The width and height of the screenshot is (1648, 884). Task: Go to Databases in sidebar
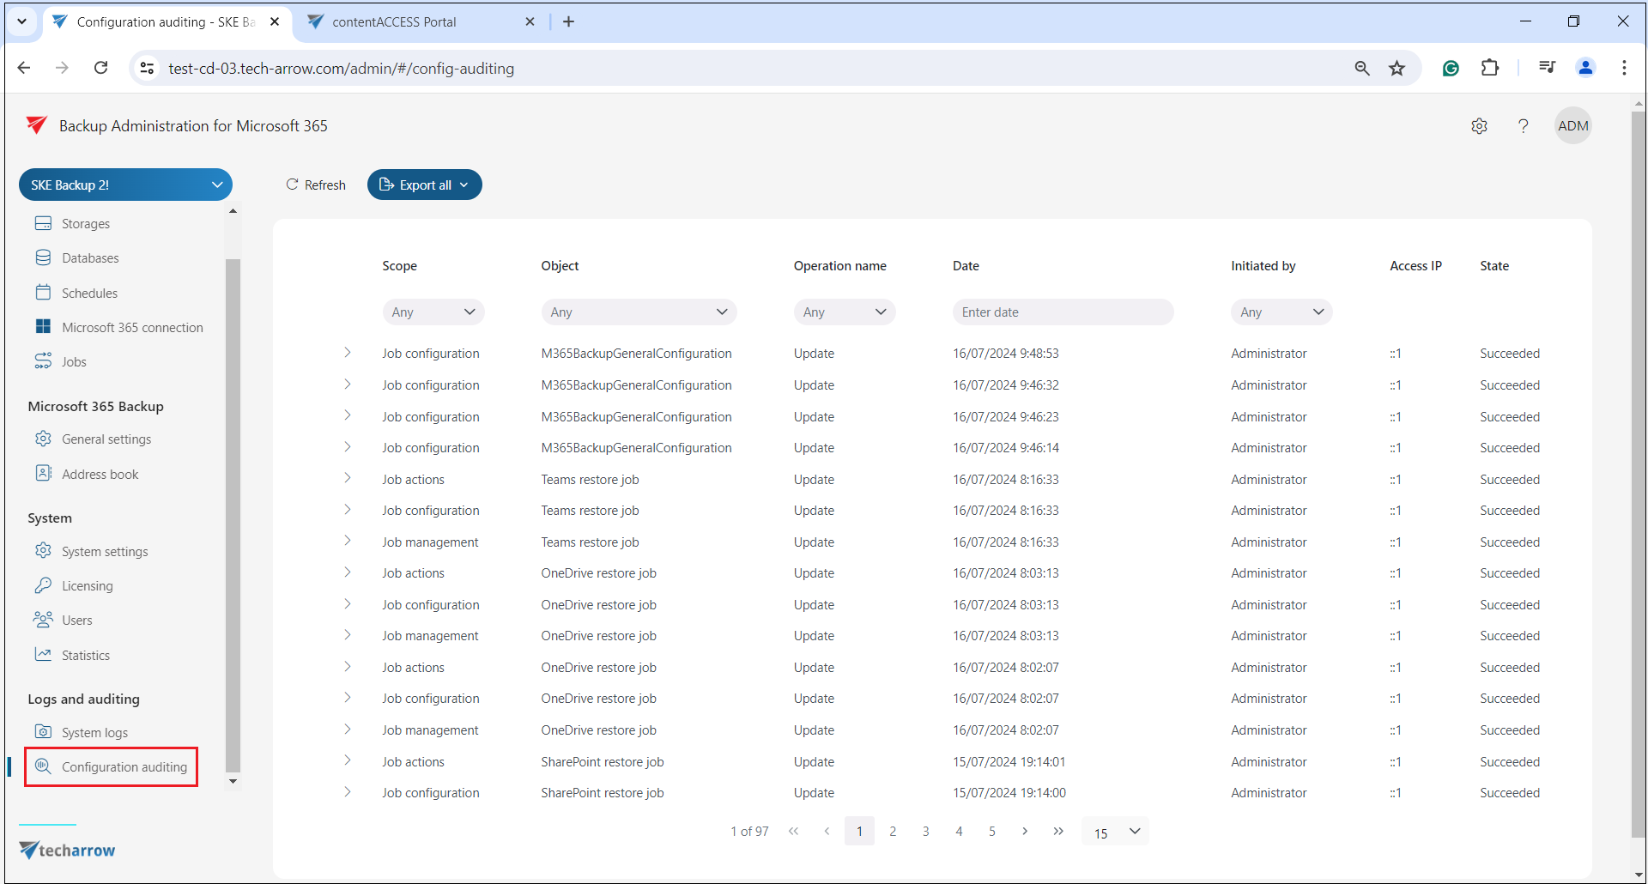[90, 258]
